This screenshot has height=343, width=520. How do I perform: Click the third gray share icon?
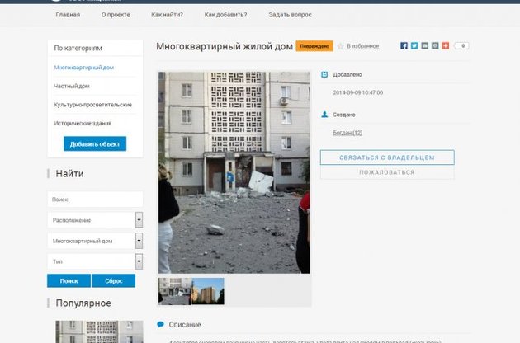coord(424,45)
